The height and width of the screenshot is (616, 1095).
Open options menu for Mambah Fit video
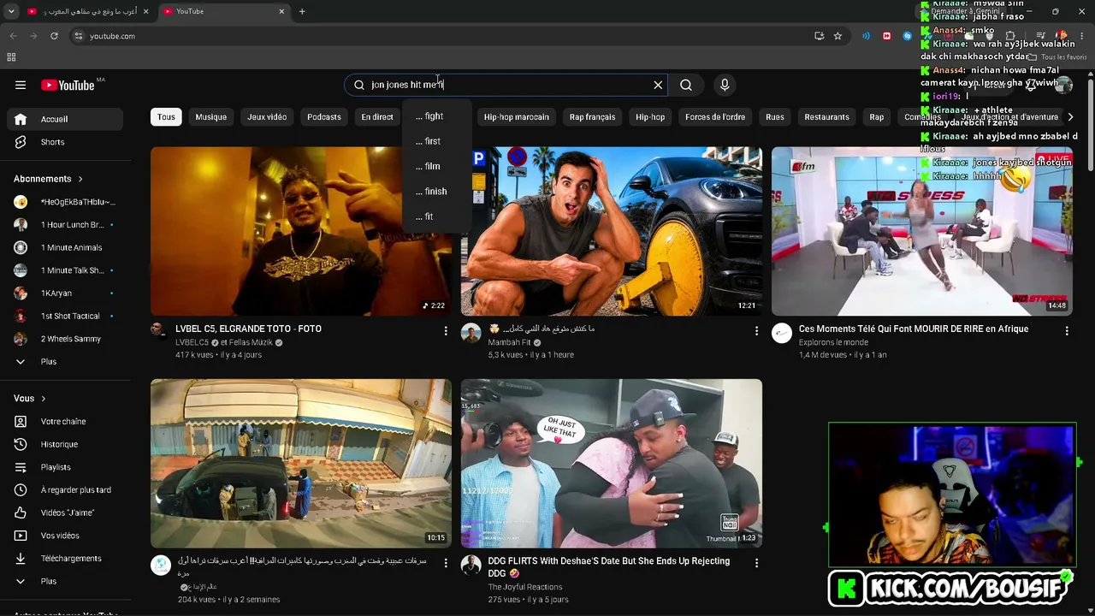pos(756,330)
